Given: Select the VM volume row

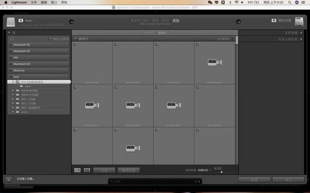Looking at the screenshot, I should (39, 58).
